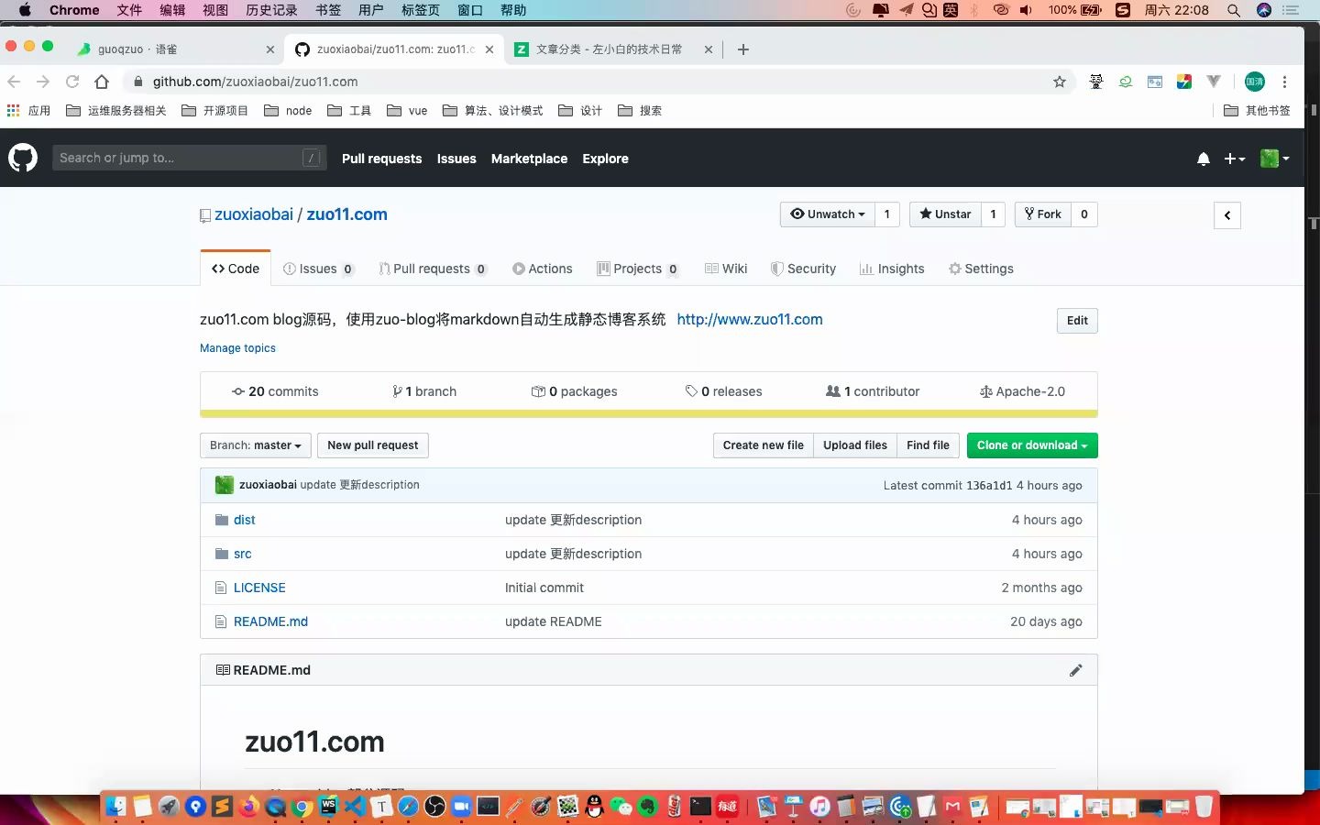Viewport: 1320px width, 825px height.
Task: Open macOS Spotlight search icon
Action: 1234,10
